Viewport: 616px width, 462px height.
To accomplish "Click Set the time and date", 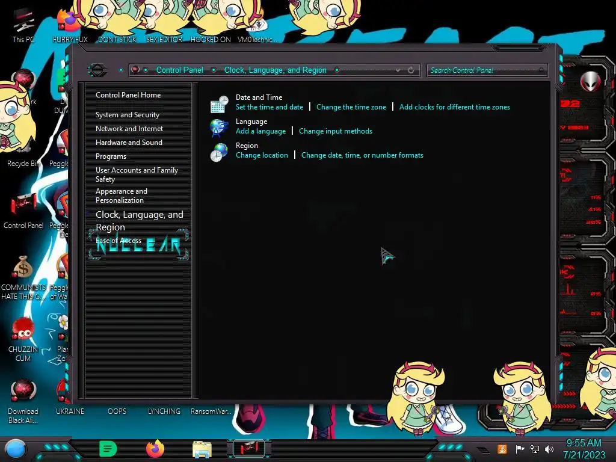I will pos(269,107).
